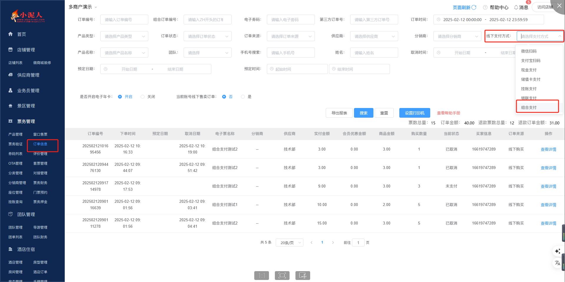Click the 手机号搜索 input field
The width and height of the screenshot is (565, 282).
(290, 53)
